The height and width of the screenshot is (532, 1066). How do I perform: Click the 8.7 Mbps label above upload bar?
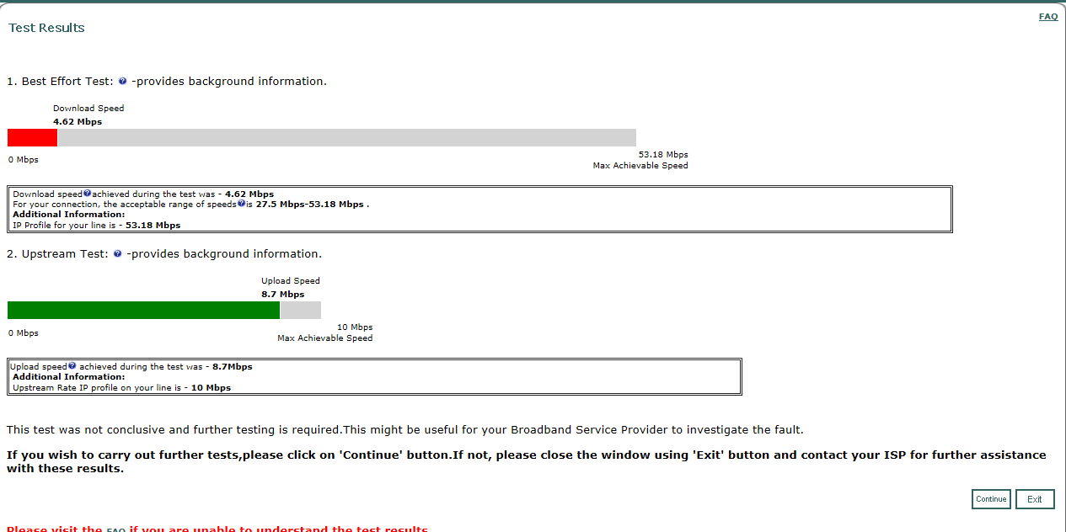click(x=282, y=295)
